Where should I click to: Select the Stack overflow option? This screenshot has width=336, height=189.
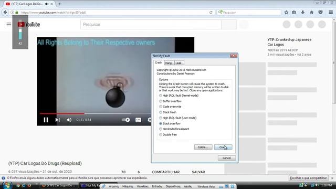(170, 123)
